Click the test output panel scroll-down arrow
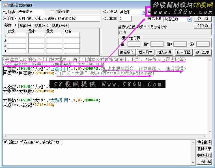The height and width of the screenshot is (168, 215). (x=193, y=163)
